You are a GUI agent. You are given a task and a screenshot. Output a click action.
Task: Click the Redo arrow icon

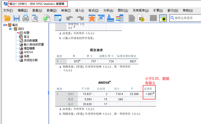[80, 18]
